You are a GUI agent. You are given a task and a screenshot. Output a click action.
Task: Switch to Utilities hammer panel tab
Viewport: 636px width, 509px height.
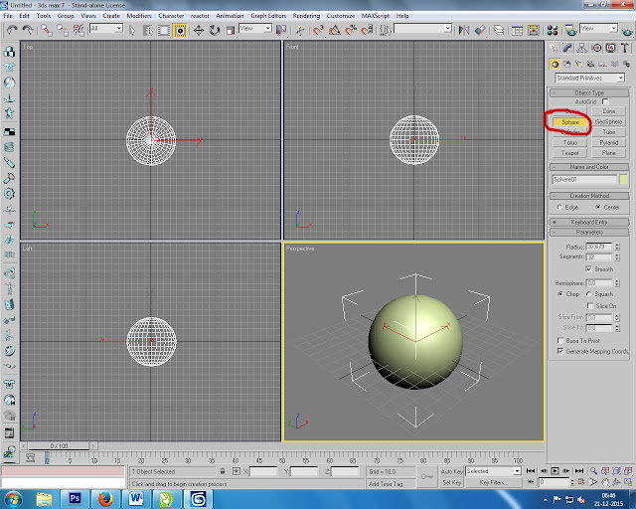pos(625,48)
